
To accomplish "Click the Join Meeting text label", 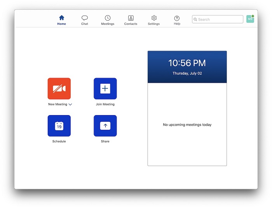I will 105,105.
